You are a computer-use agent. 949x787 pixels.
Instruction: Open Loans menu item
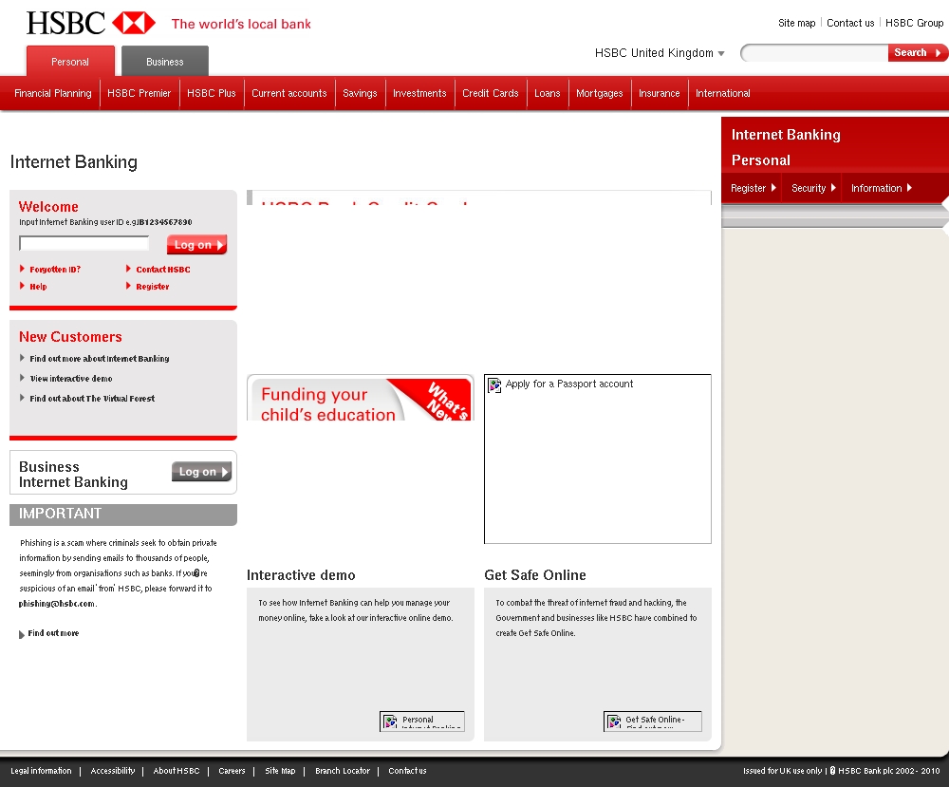(x=548, y=93)
